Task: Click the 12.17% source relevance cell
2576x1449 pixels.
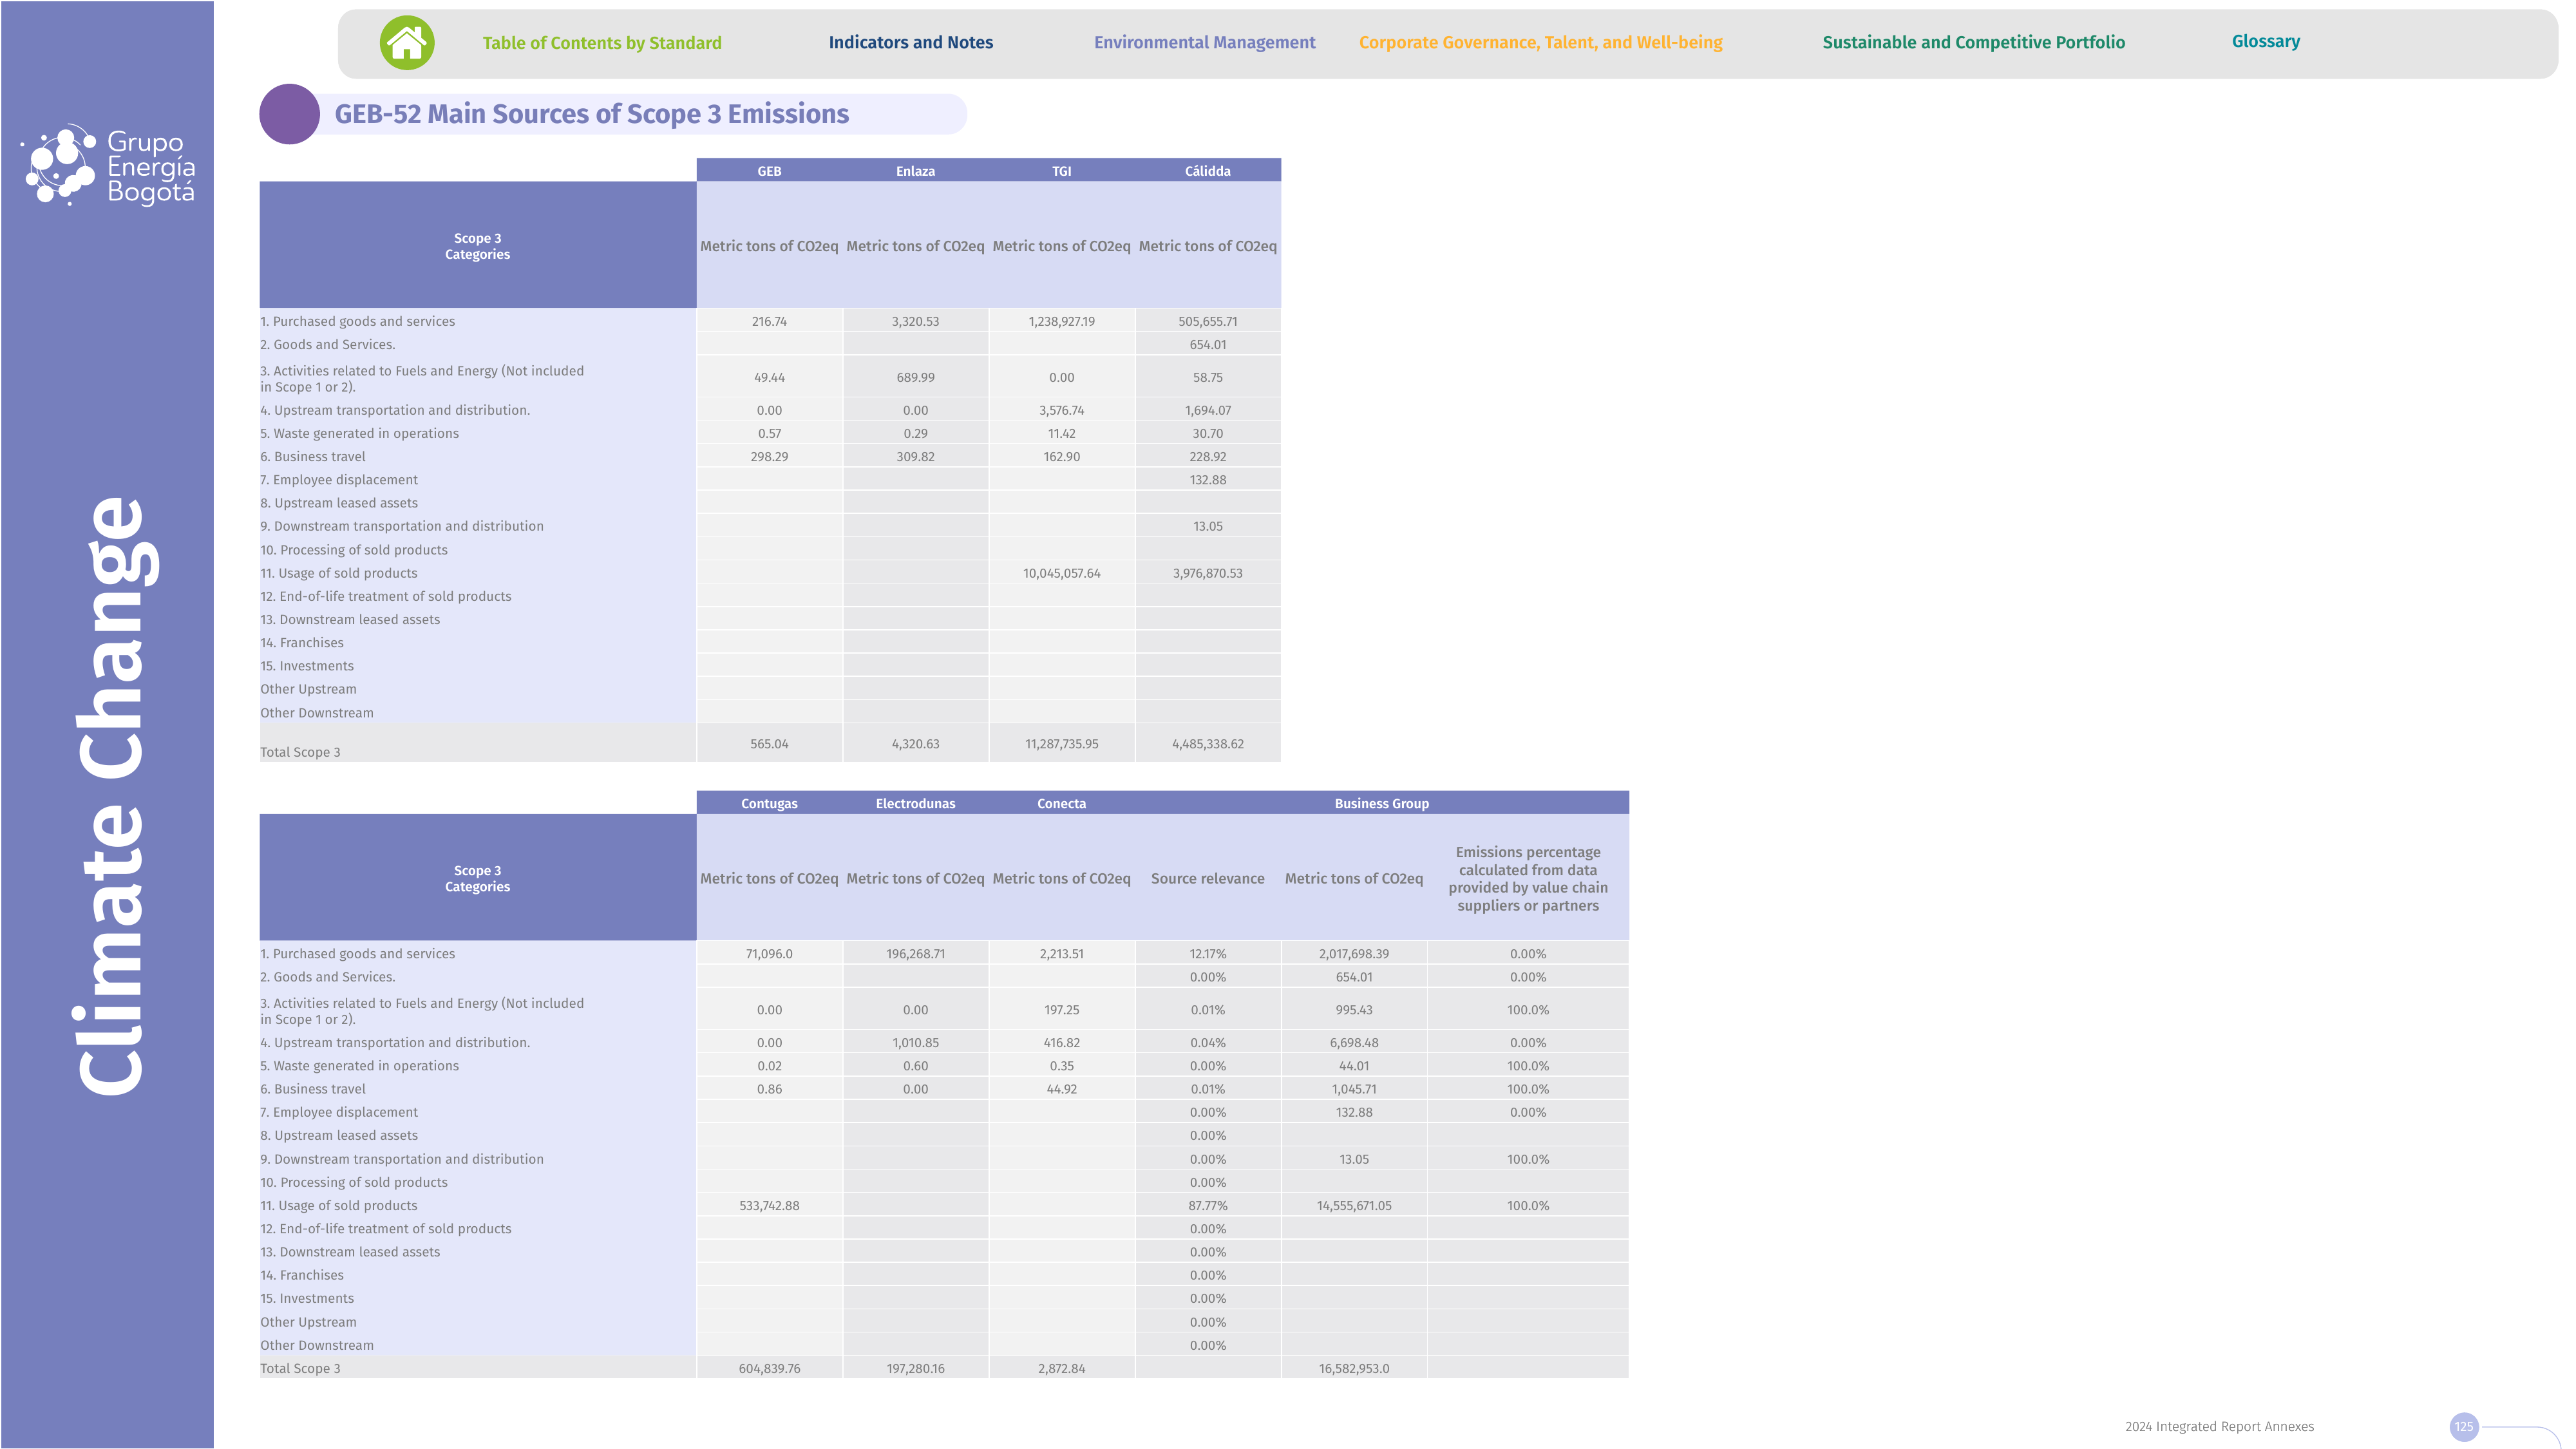Action: (1208, 954)
